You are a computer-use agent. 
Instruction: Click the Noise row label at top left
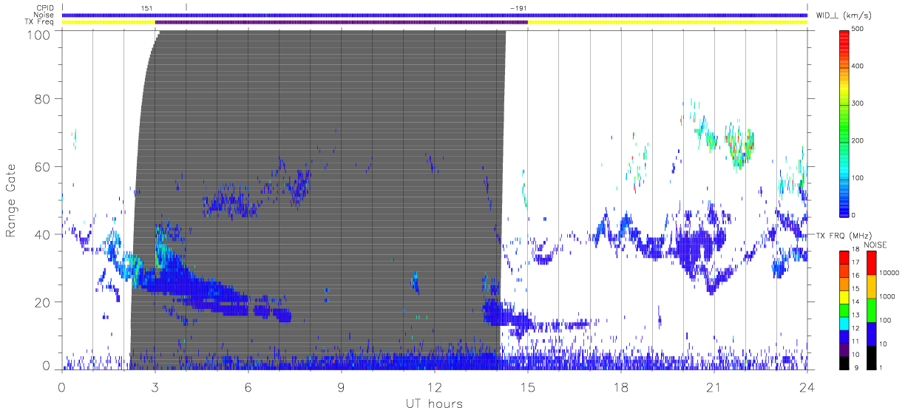point(44,15)
